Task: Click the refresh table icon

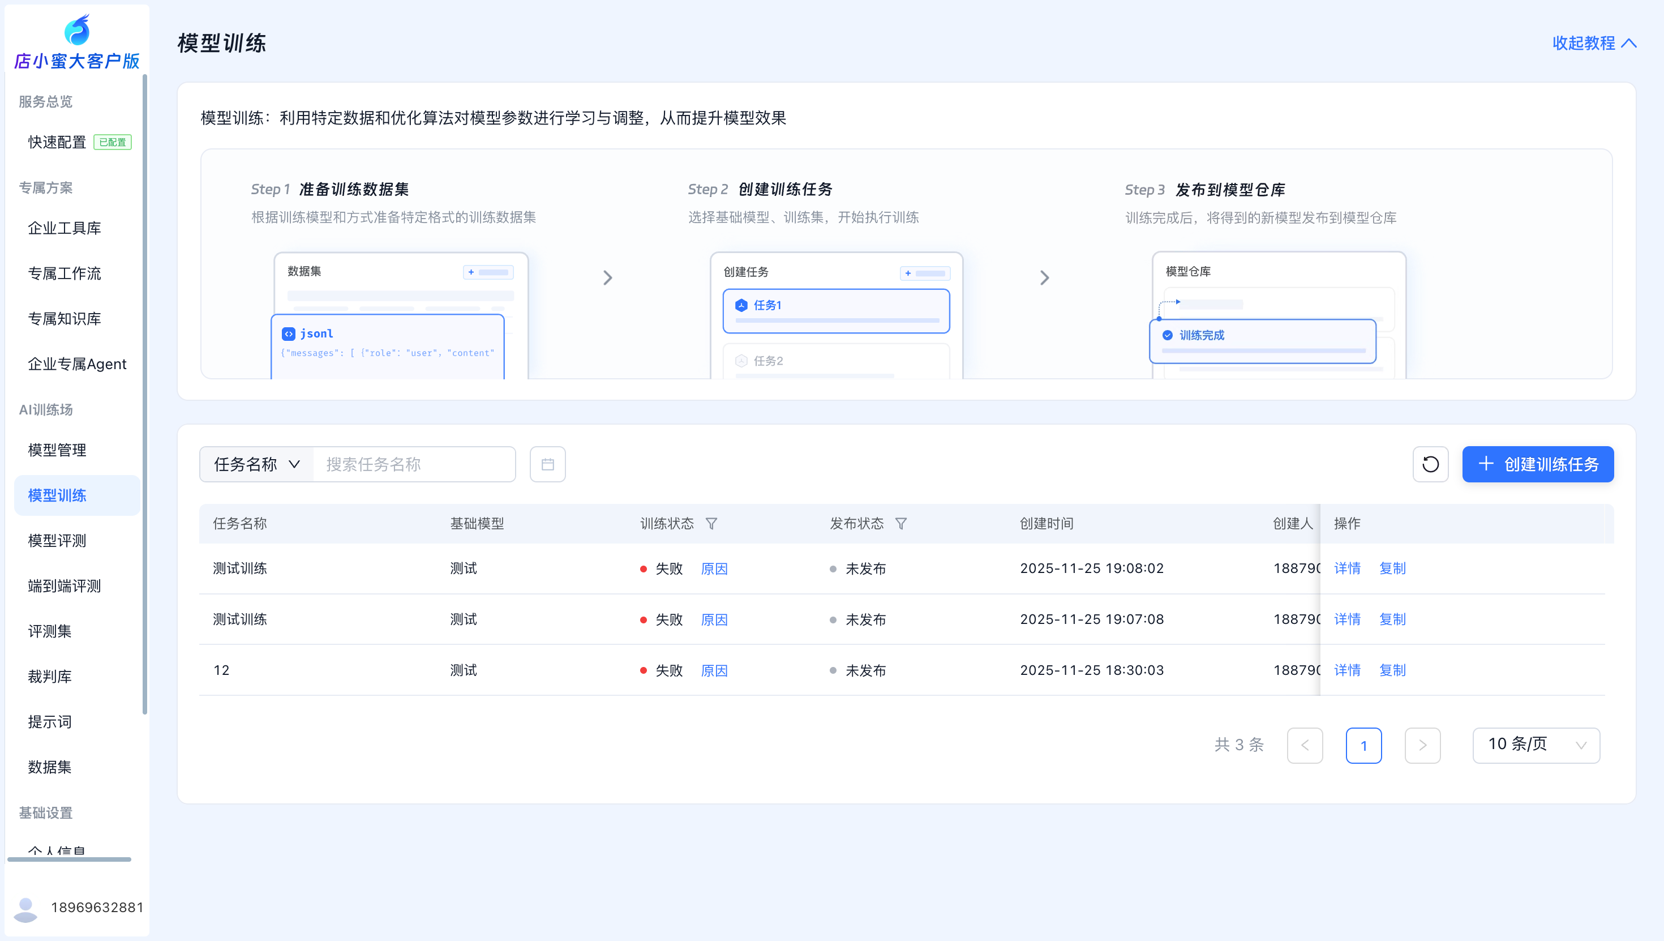Action: pos(1430,464)
